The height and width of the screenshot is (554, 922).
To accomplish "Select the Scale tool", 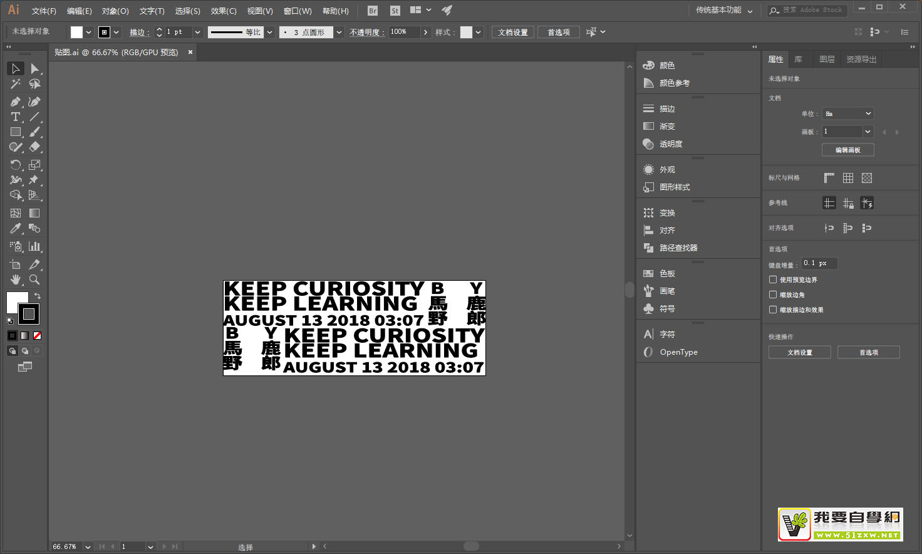I will [34, 165].
